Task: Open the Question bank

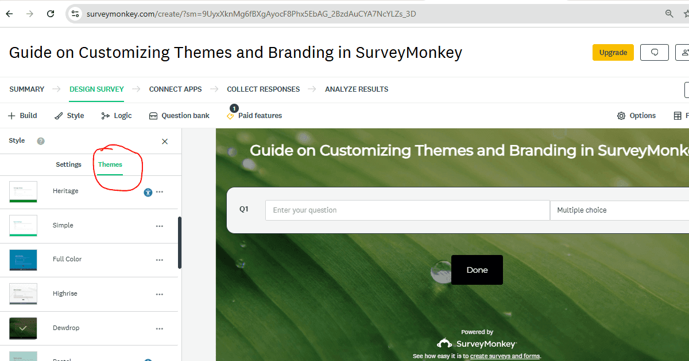Action: [x=179, y=116]
